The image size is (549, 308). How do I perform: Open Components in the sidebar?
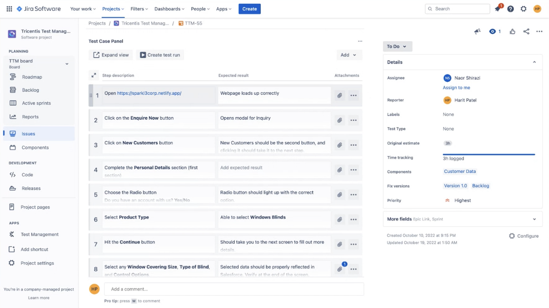35,148
